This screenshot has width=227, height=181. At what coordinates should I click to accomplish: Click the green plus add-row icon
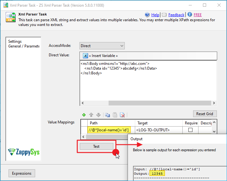click(84, 115)
